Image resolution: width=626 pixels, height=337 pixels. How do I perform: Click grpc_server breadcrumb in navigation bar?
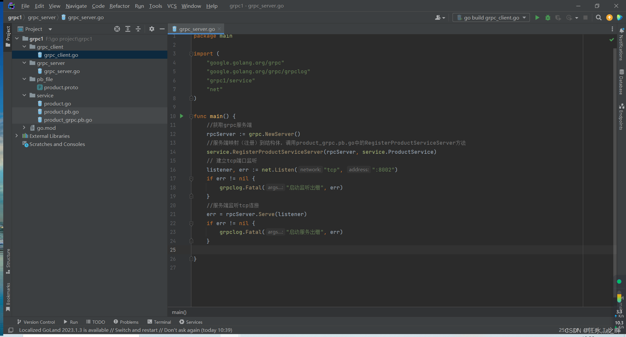tap(42, 18)
